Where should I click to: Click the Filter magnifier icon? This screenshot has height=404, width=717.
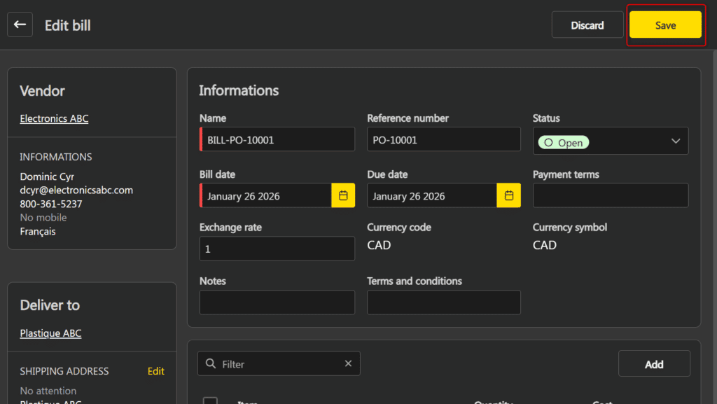coord(211,363)
